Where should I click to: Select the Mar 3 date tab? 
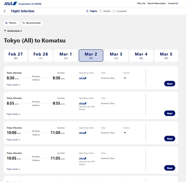tap(116, 56)
